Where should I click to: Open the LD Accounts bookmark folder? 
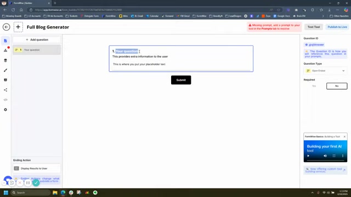pyautogui.click(x=33, y=16)
